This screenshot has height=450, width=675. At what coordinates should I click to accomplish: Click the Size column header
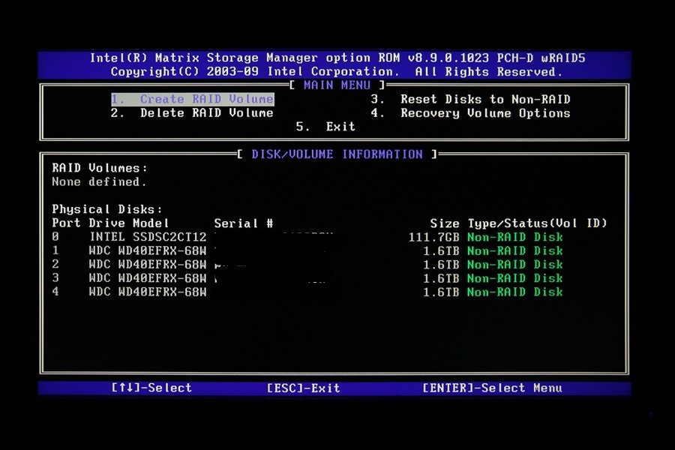(445, 223)
